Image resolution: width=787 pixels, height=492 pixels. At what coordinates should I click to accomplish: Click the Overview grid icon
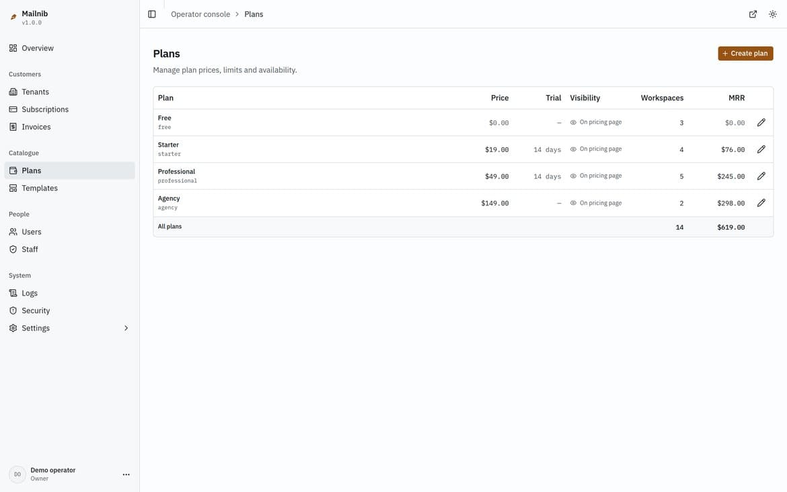point(13,48)
